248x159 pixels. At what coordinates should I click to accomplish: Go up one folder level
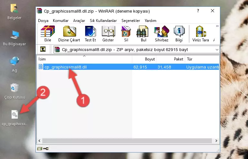(x=43, y=49)
